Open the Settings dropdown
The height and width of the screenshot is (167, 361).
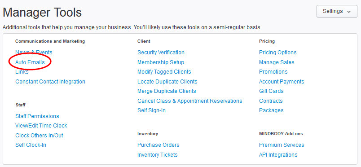point(337,11)
